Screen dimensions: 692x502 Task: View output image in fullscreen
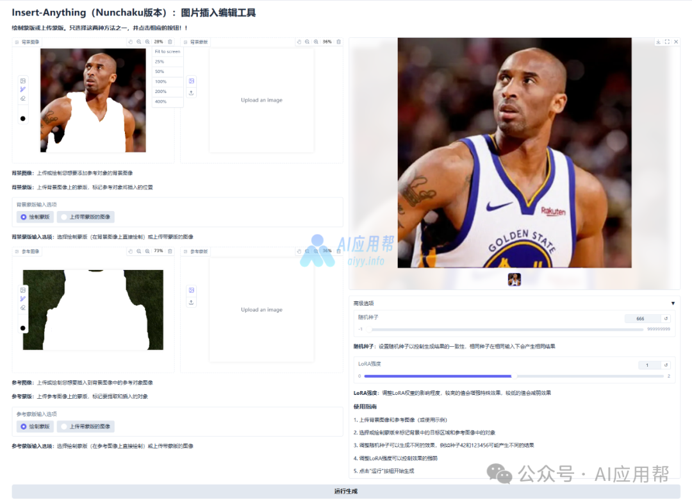[667, 42]
